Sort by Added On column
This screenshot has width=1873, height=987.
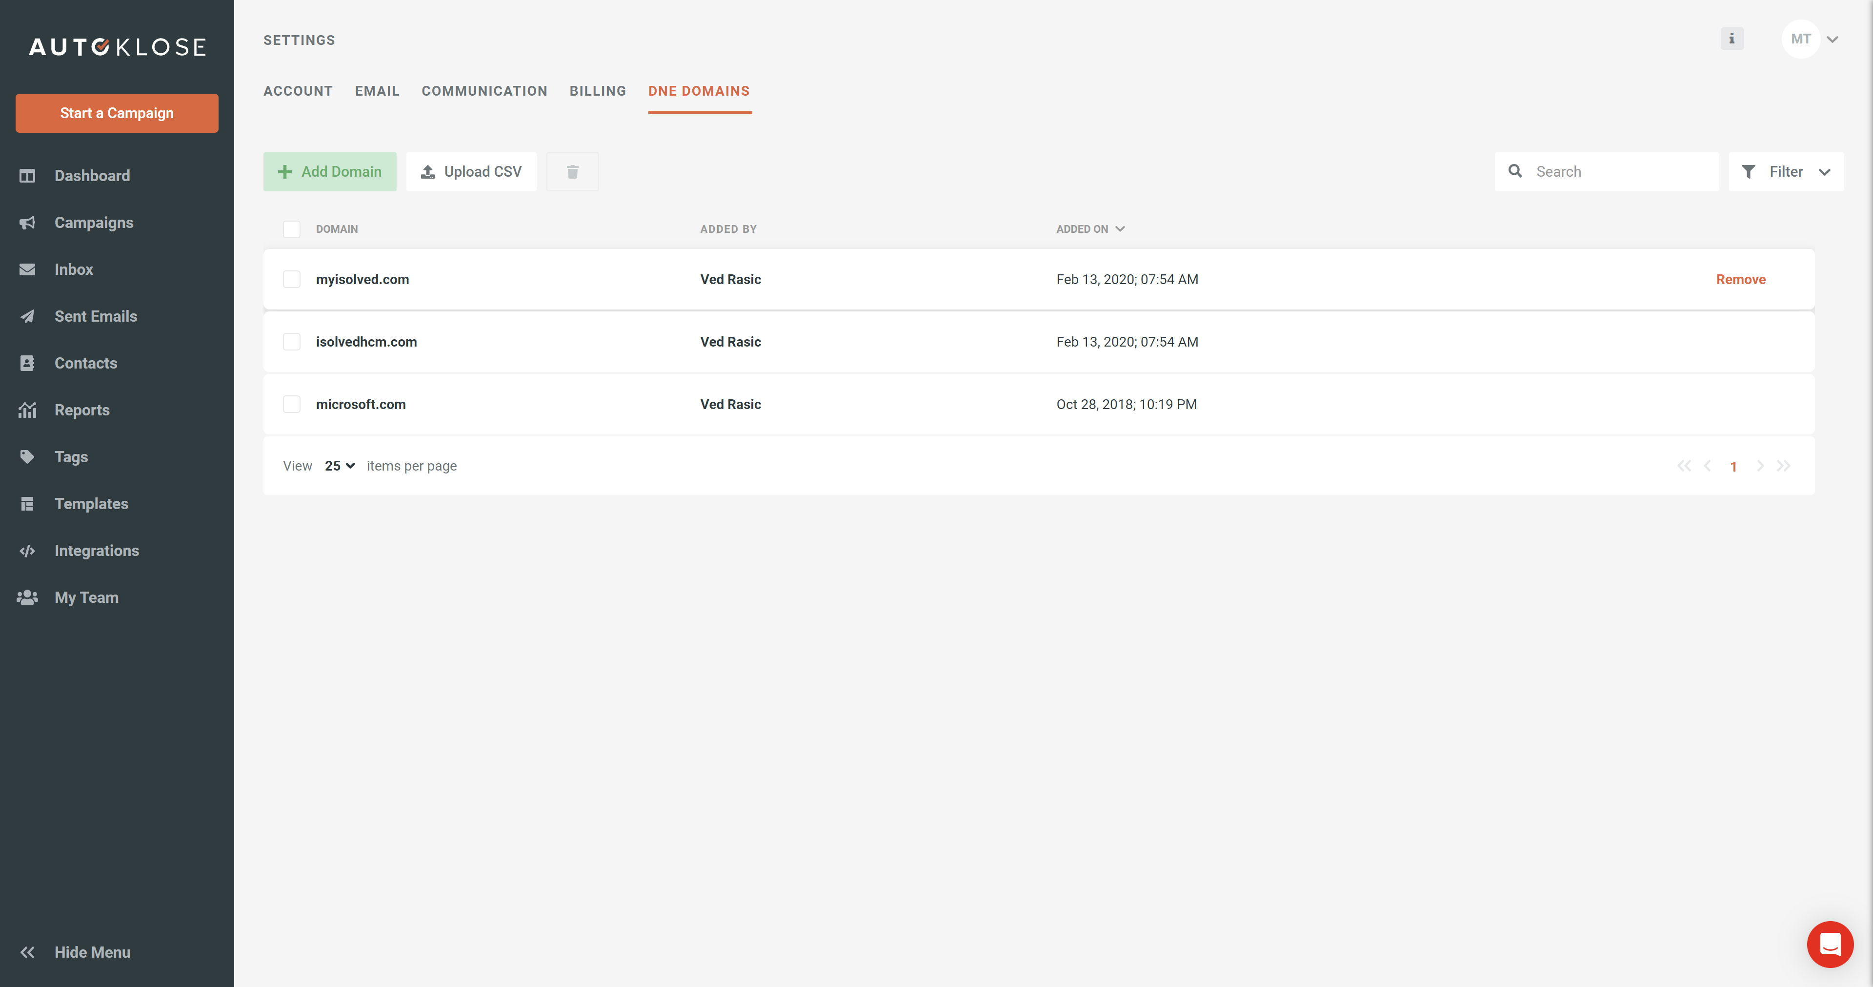point(1090,229)
